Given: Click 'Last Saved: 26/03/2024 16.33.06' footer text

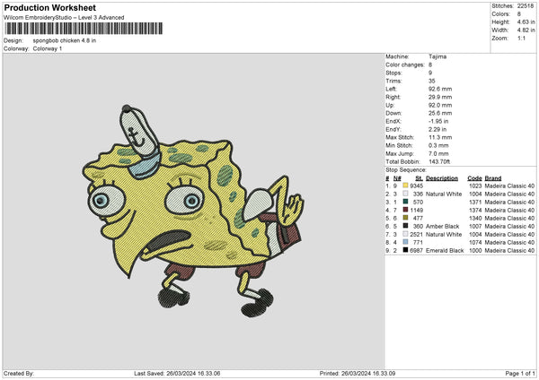Looking at the screenshot, I should [x=177, y=374].
